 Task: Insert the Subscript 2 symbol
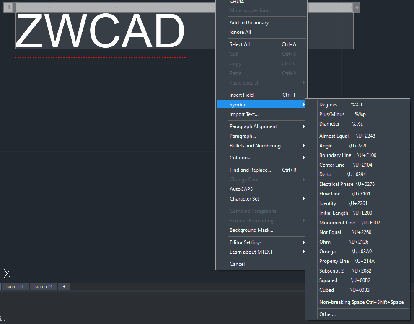[357, 271]
